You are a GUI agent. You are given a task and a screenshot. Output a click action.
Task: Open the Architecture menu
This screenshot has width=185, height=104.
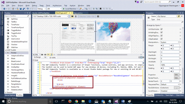57,5
